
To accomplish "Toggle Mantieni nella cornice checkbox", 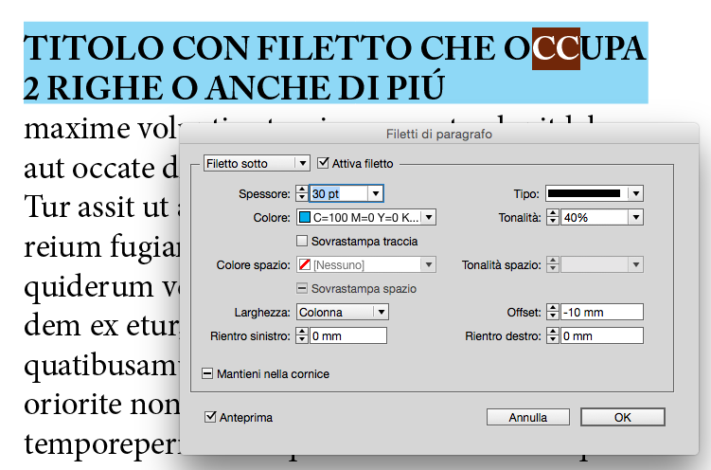I will tap(207, 373).
